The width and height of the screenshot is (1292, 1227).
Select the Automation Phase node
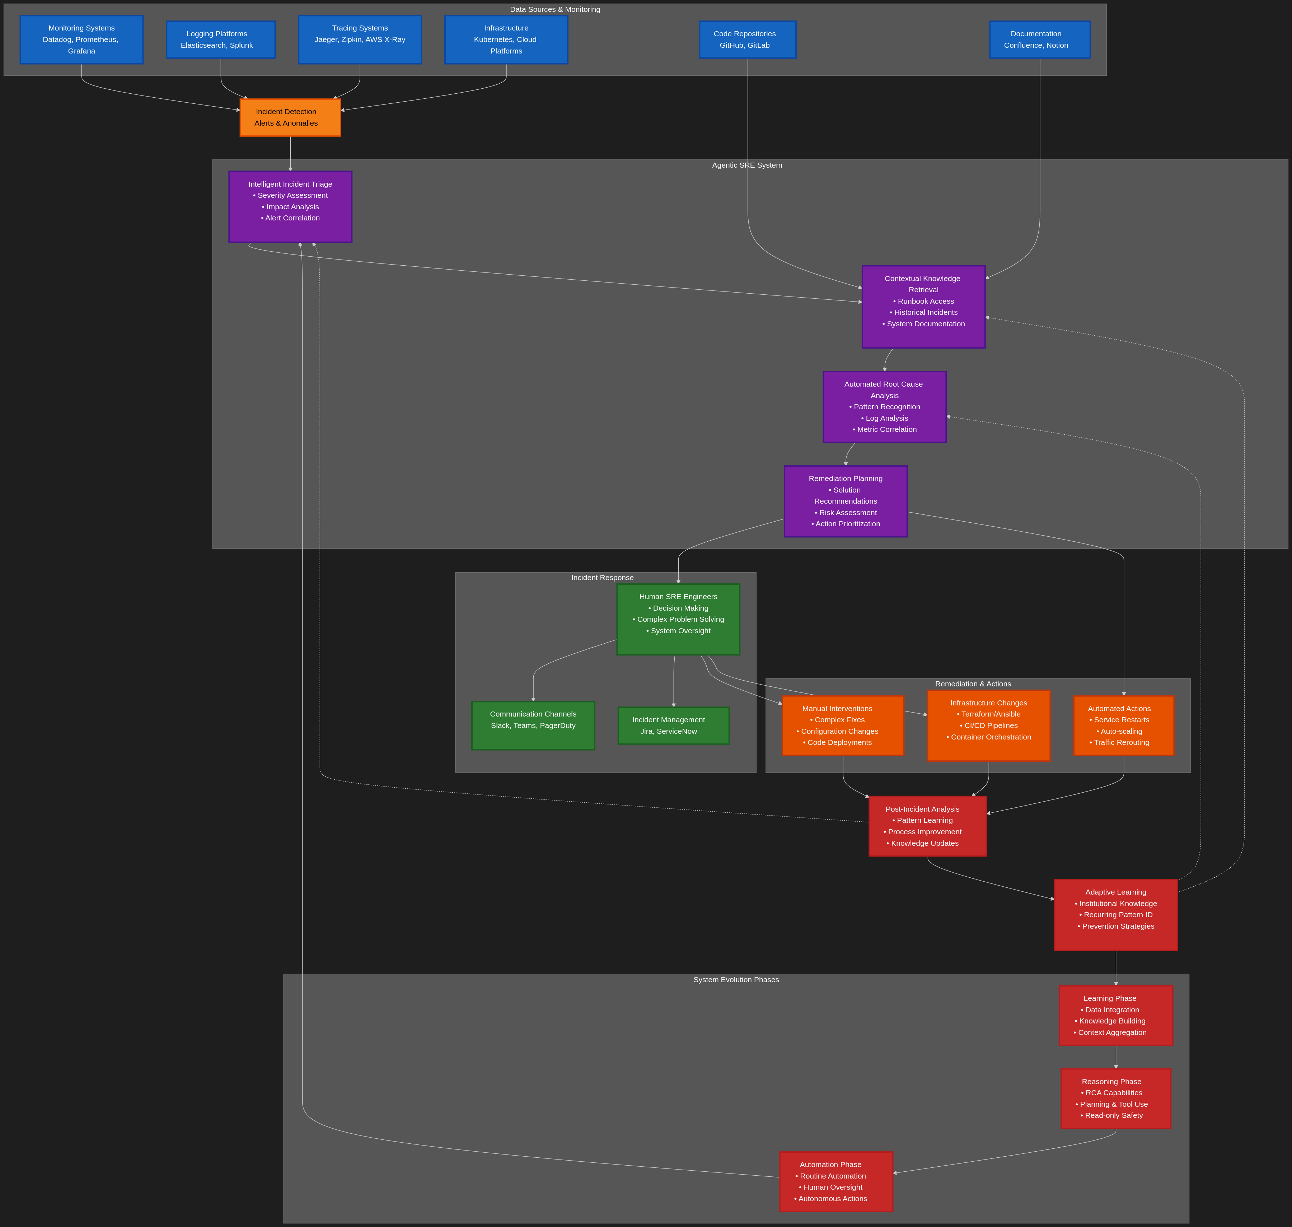coord(835,1182)
